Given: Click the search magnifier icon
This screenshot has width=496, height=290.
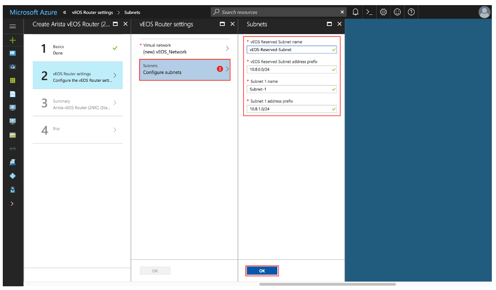Looking at the screenshot, I should tap(216, 12).
